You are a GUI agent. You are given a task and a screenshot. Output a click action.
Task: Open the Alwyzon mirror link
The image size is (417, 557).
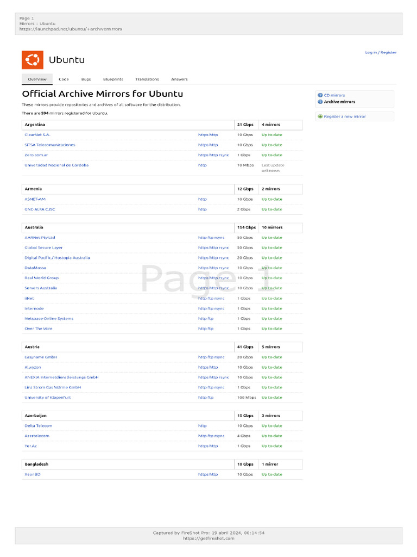pyautogui.click(x=33, y=367)
